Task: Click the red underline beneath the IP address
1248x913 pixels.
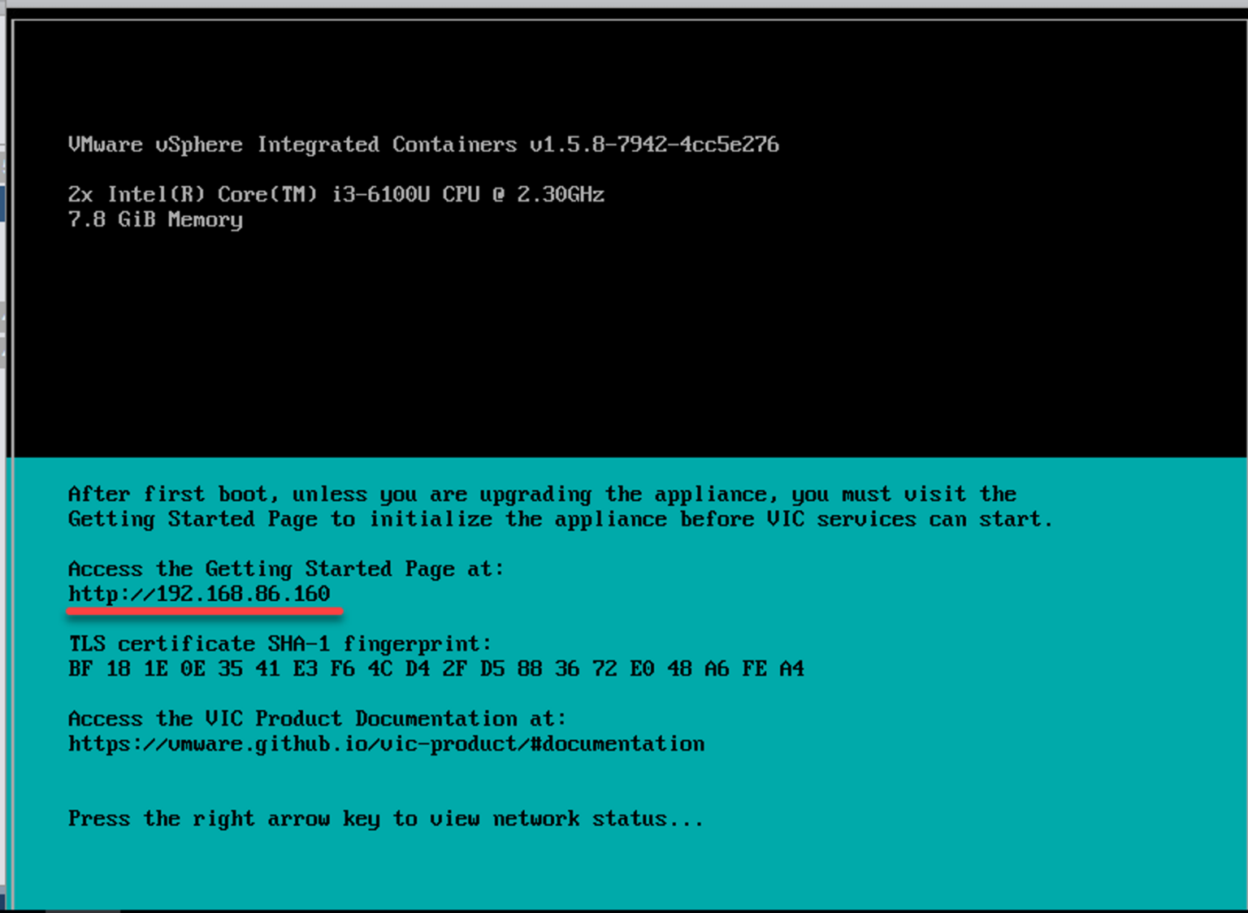Action: coord(205,611)
